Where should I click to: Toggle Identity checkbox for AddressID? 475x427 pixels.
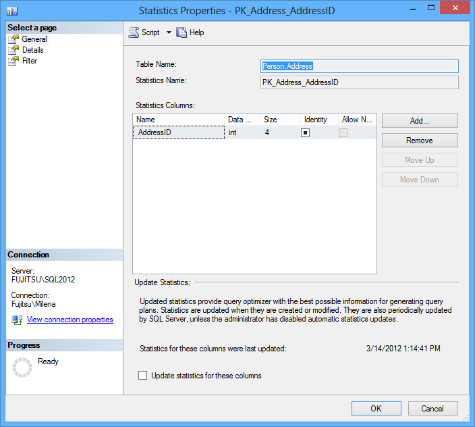click(305, 133)
